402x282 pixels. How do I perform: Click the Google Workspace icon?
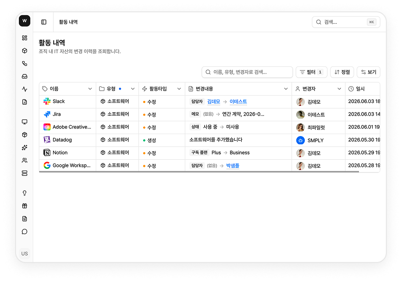pyautogui.click(x=47, y=165)
